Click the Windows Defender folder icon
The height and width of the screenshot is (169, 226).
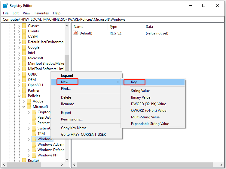(34, 150)
